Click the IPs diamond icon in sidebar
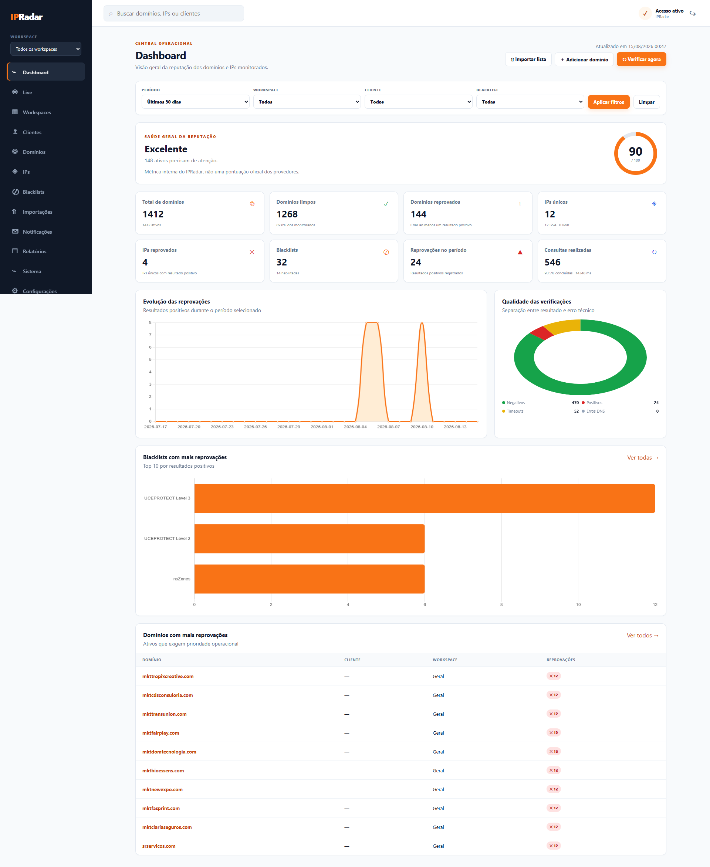 [x=15, y=172]
